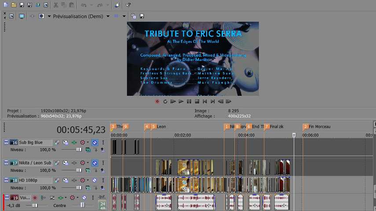376x211 pixels.
Task: Save the project with the floppy disk icon
Action: [22, 5]
